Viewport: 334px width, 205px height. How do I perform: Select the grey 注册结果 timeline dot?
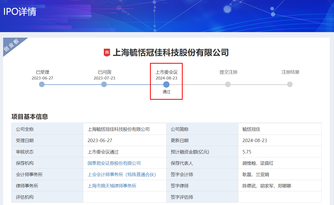click(290, 84)
